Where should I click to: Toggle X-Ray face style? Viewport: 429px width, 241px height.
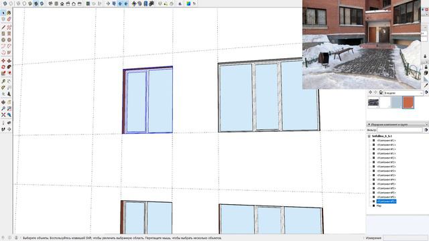coord(5,3)
